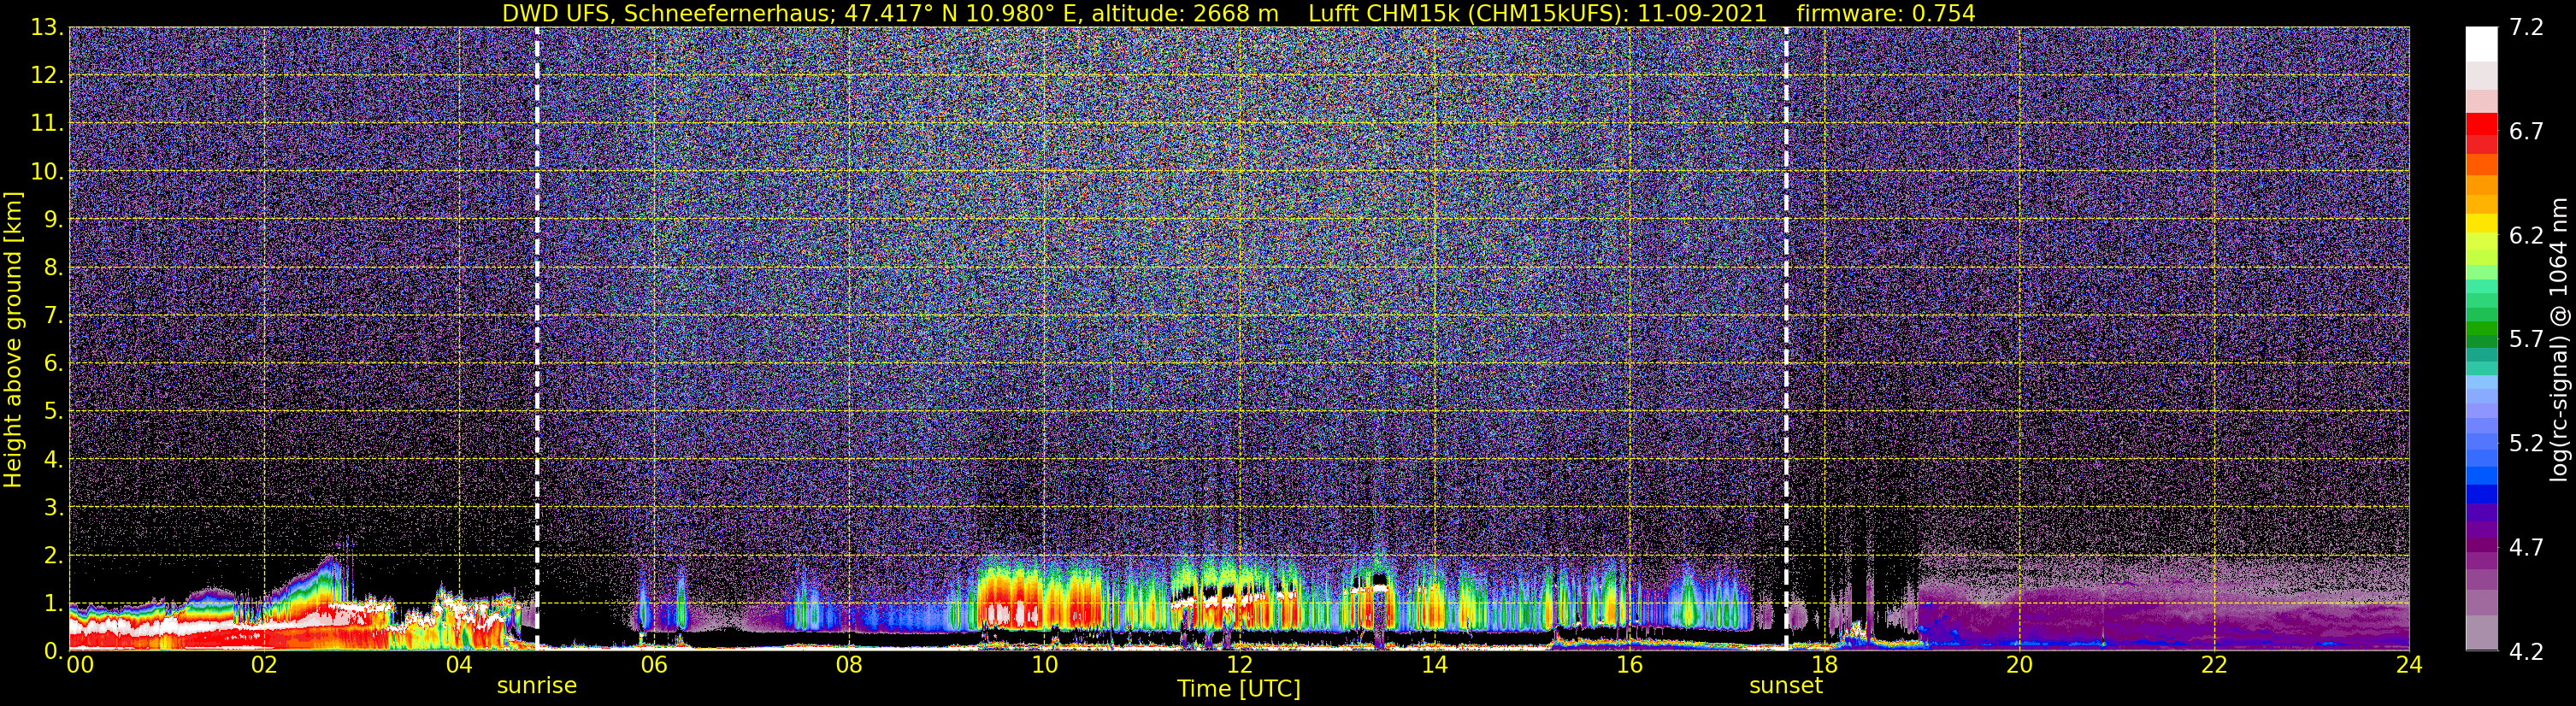
Task: Click the colorbar value '6.7'
Action: tap(2527, 132)
